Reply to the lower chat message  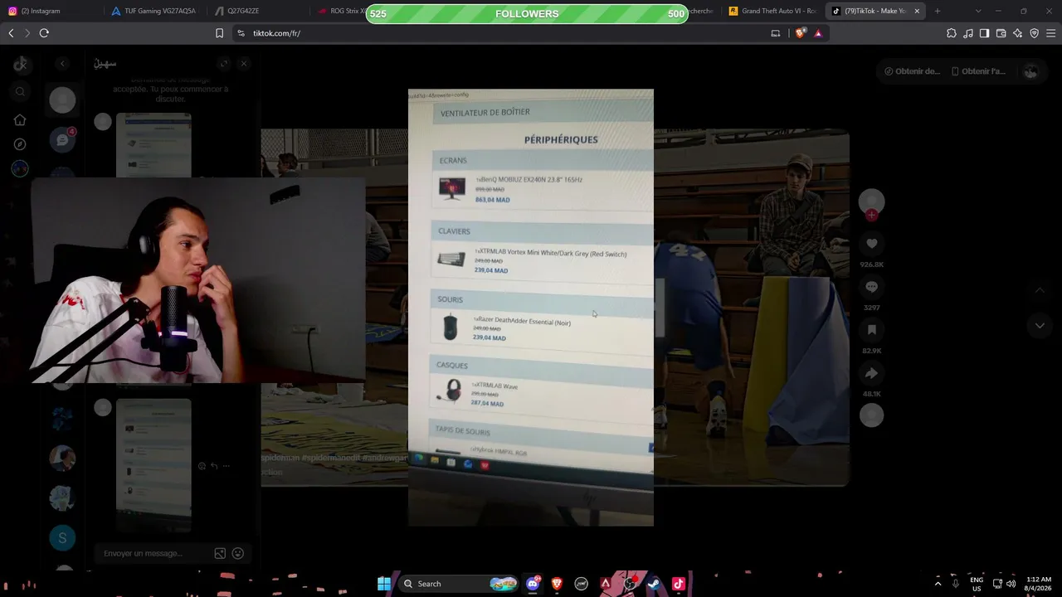click(214, 466)
